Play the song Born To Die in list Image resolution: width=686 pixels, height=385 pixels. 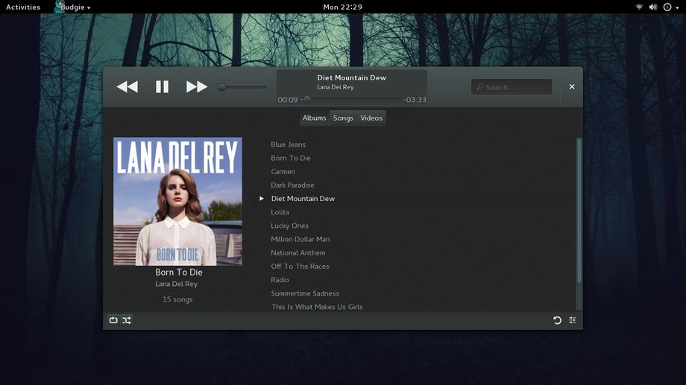coord(291,158)
